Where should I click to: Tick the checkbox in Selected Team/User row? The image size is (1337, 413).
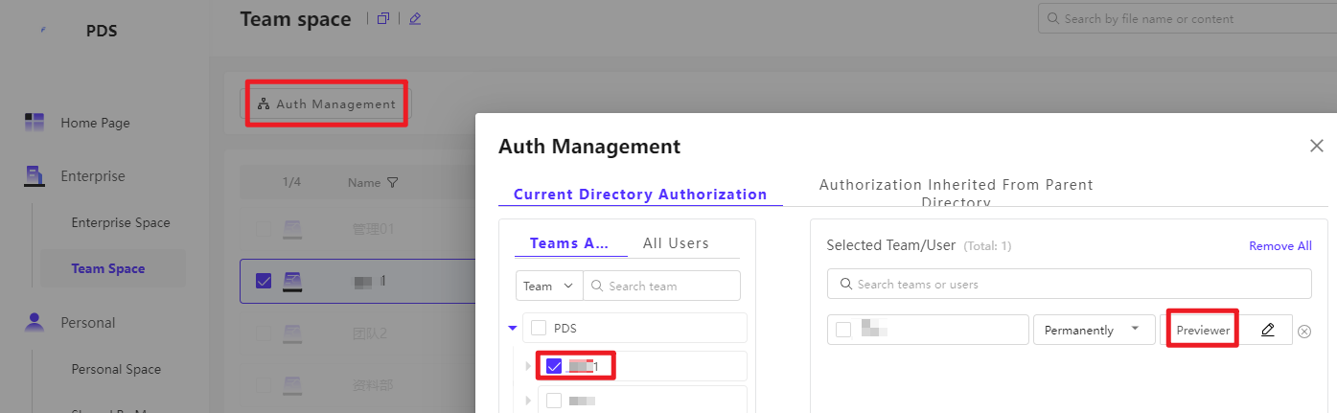[x=843, y=330]
